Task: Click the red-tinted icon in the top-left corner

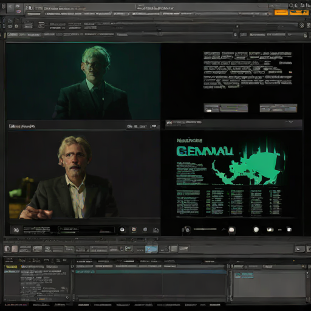Action: [x=18, y=12]
